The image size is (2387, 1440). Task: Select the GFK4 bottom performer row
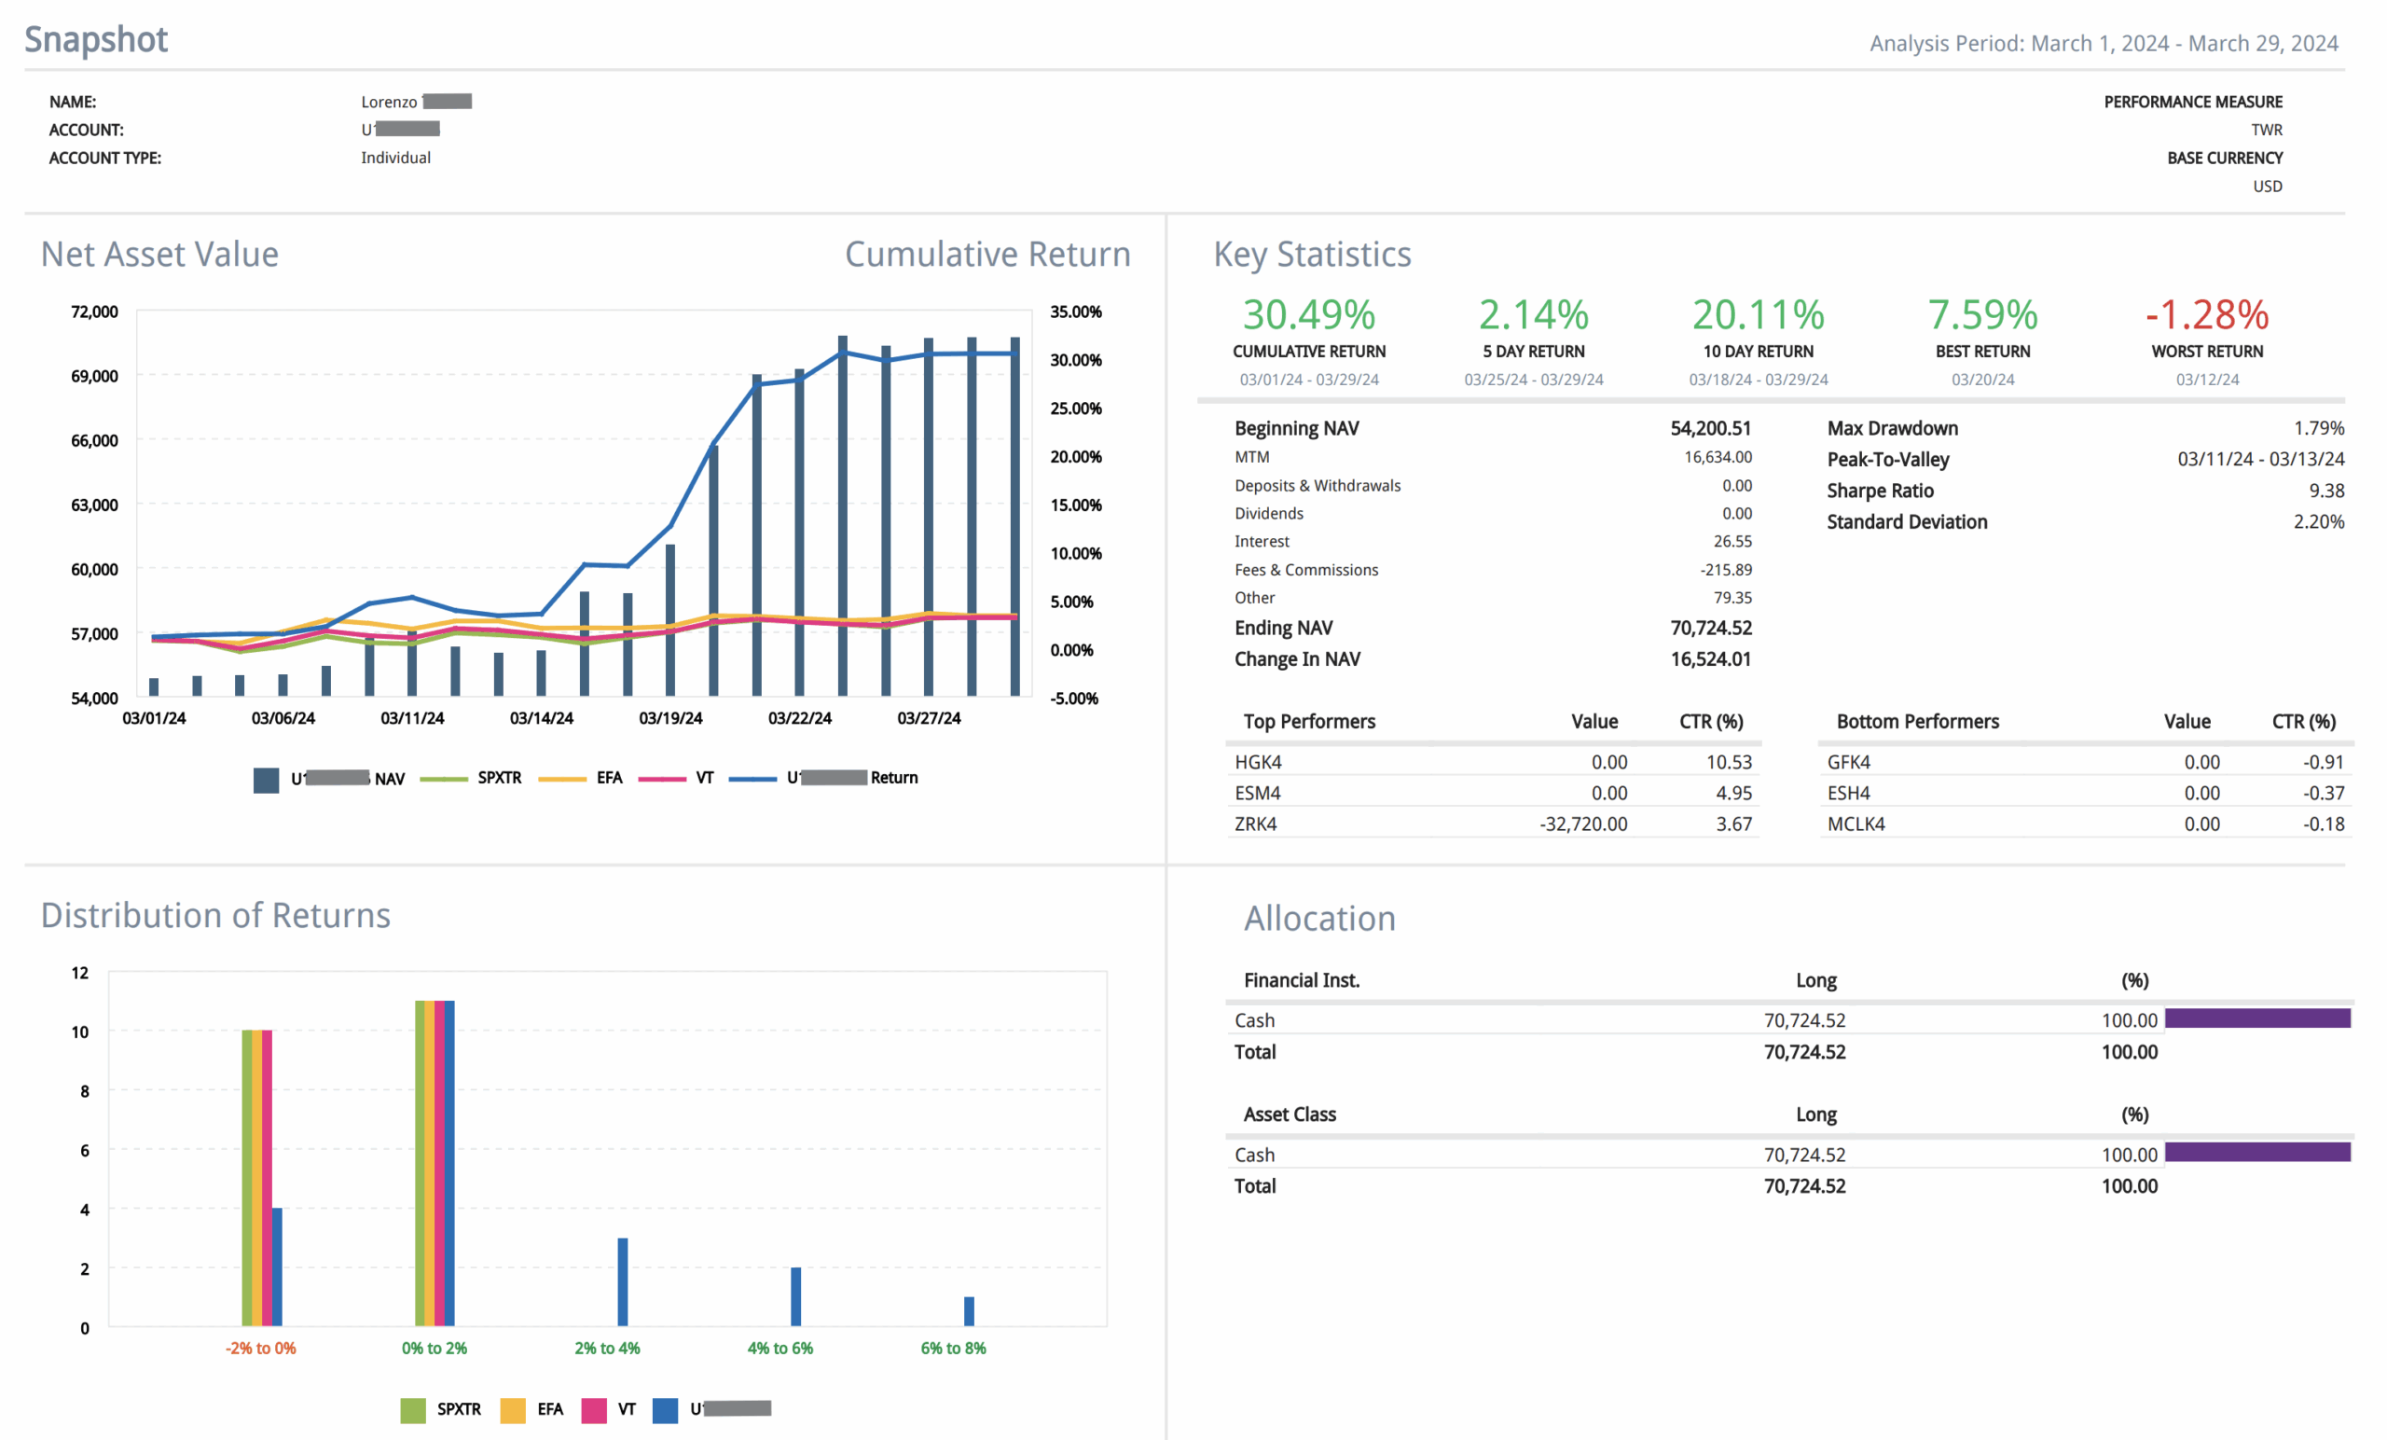(1849, 763)
